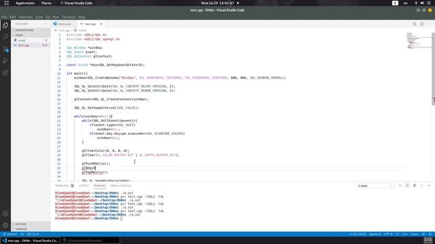Switch to the Welcome tab

(x=65, y=24)
